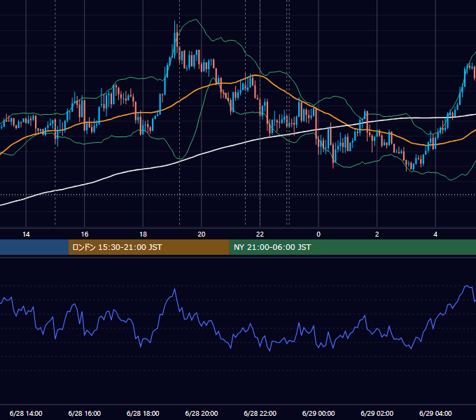This screenshot has height=420, width=476.
Task: Click the 6/29 02:00 date label
Action: pos(377,413)
